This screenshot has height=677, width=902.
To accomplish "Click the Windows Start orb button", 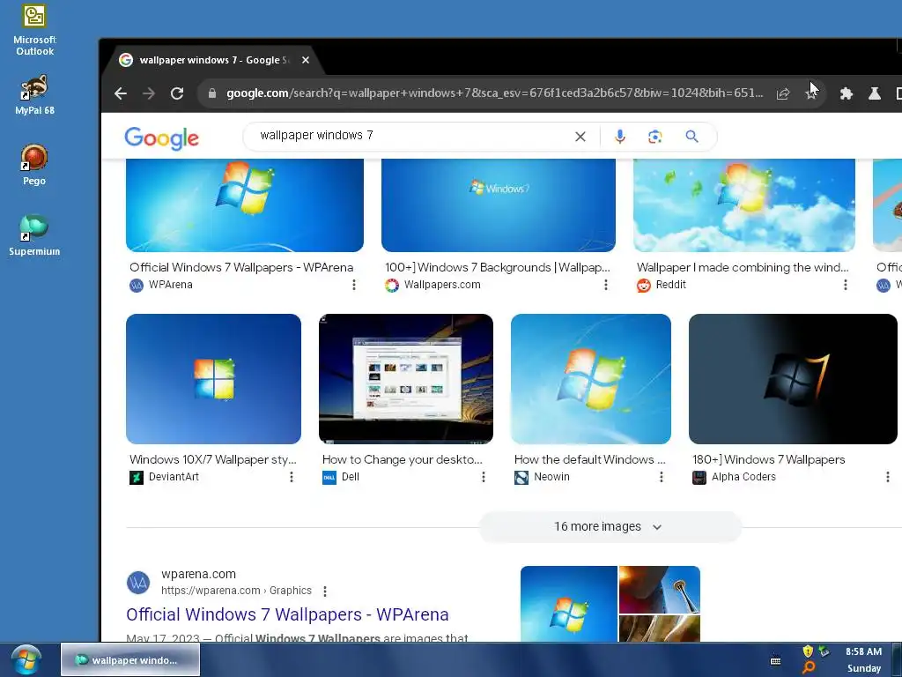I will 26,659.
